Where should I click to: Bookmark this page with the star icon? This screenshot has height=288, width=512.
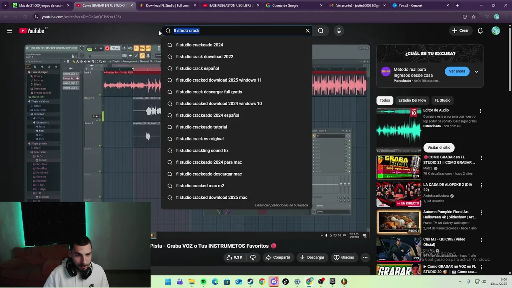474,17
